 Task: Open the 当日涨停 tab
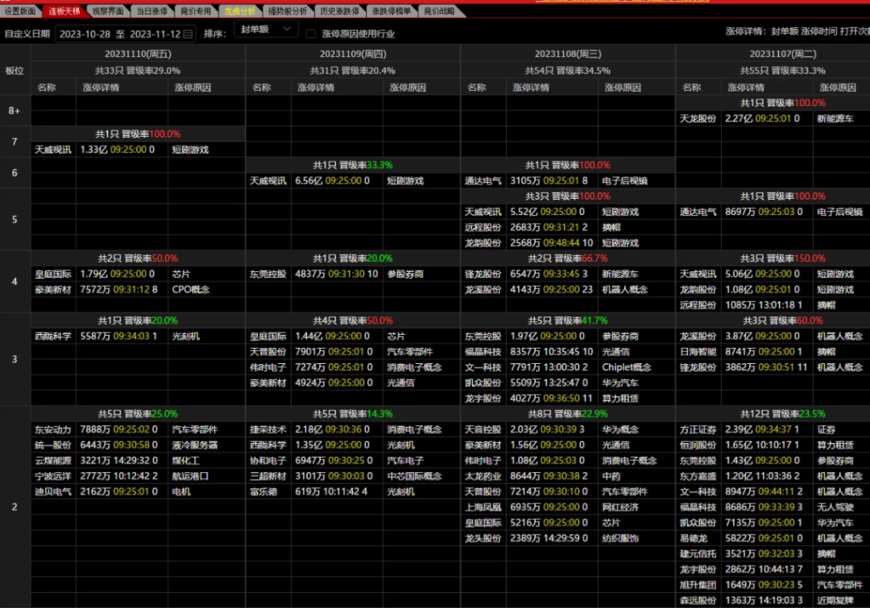point(152,12)
